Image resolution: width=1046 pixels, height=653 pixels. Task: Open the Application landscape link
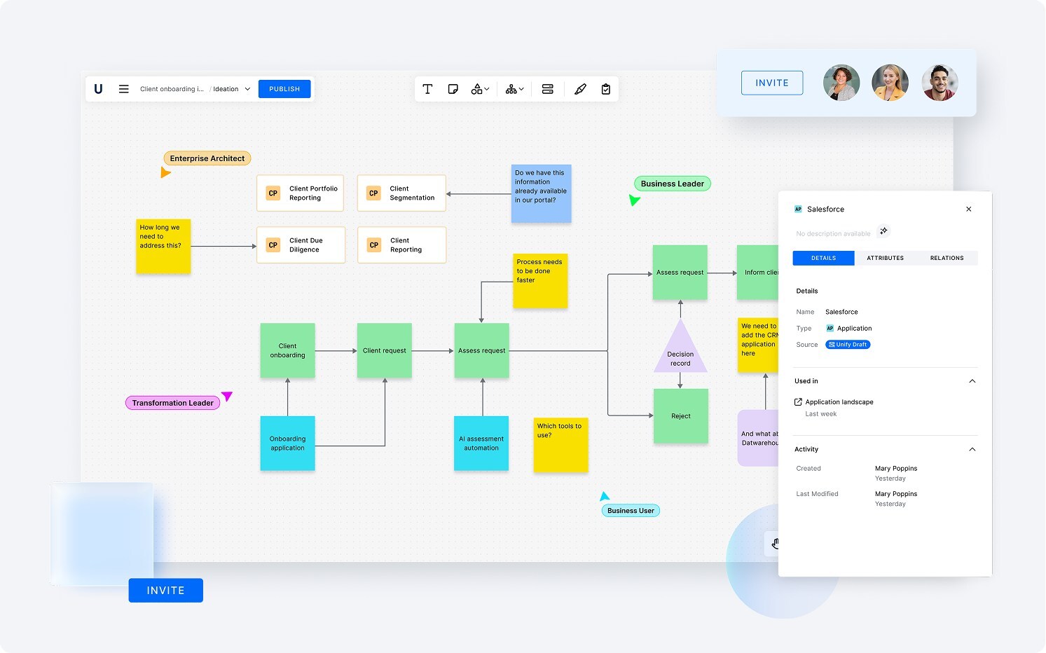(839, 401)
